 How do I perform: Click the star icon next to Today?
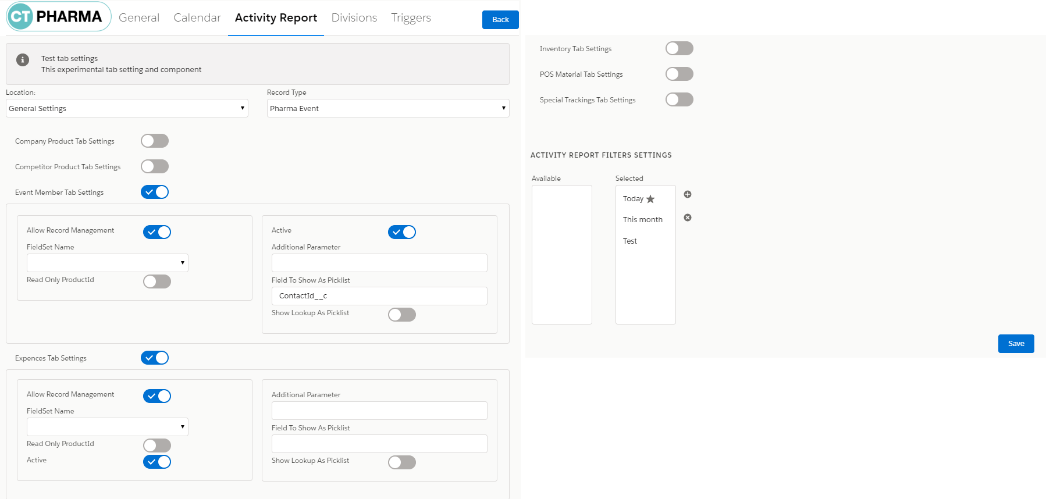650,199
